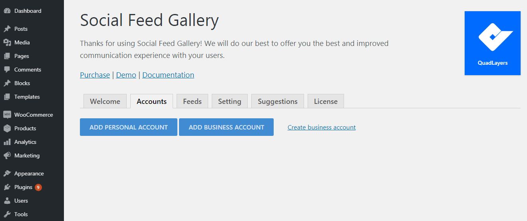Click the QuadLayers logo thumbnail
The width and height of the screenshot is (527, 221).
pyautogui.click(x=493, y=43)
